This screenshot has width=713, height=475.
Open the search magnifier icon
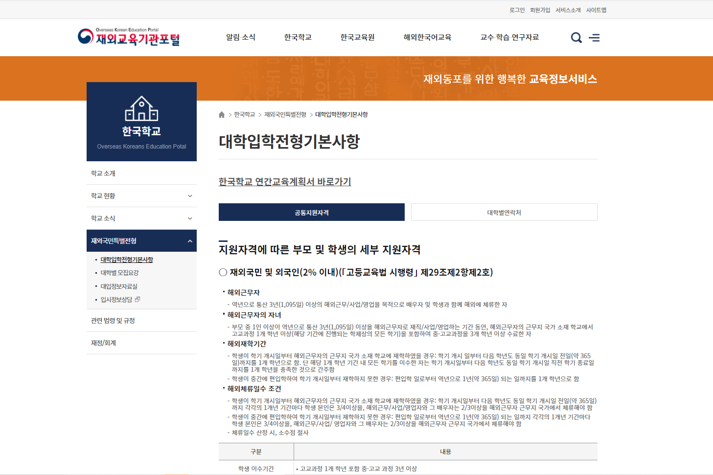[576, 38]
